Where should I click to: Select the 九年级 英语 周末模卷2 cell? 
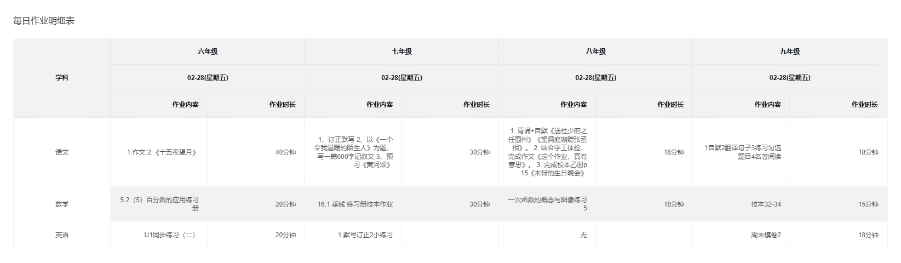point(766,235)
